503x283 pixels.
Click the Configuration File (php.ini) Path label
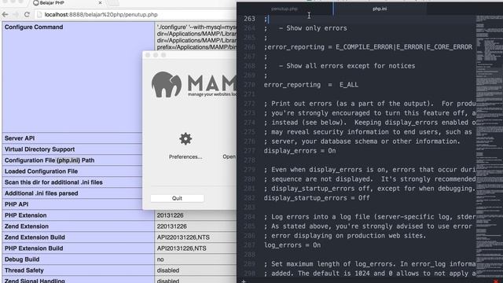click(x=50, y=160)
